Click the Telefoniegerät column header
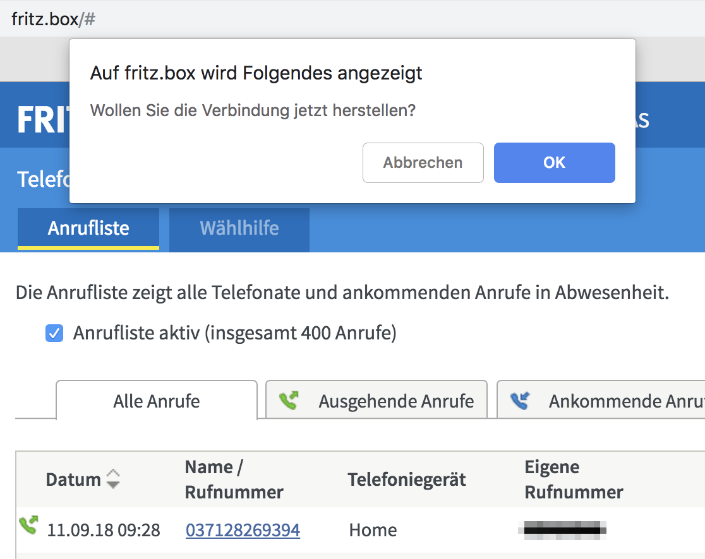The image size is (705, 559). tap(406, 480)
